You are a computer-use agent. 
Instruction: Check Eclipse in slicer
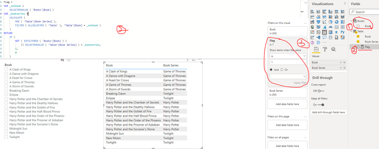pos(6,95)
